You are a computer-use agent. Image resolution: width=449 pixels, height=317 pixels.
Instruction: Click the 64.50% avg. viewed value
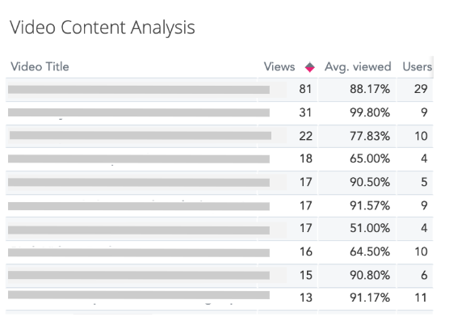370,251
